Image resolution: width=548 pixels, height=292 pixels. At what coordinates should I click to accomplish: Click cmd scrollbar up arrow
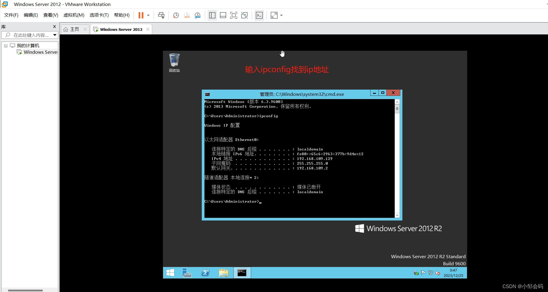click(397, 102)
